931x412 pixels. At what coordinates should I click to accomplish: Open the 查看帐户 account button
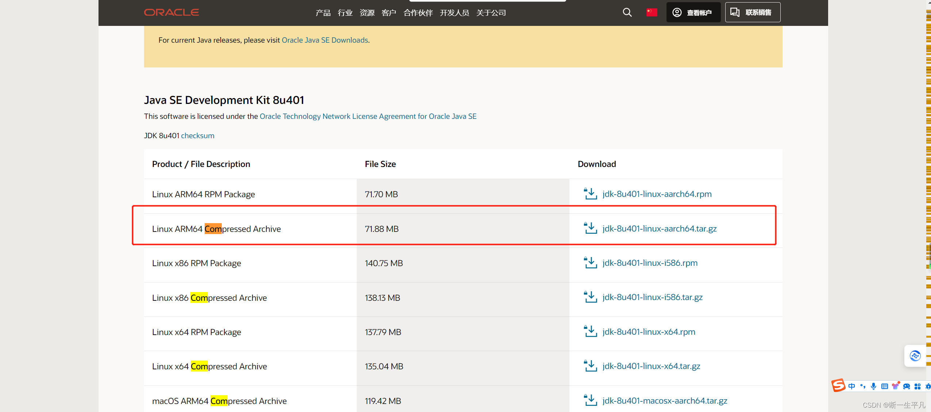pyautogui.click(x=693, y=12)
